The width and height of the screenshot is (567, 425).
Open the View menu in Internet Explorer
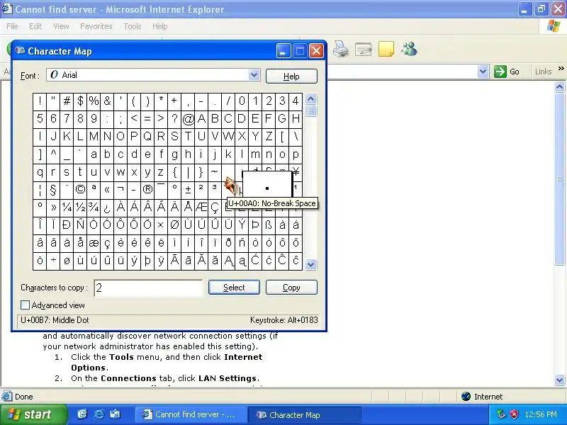click(x=61, y=26)
